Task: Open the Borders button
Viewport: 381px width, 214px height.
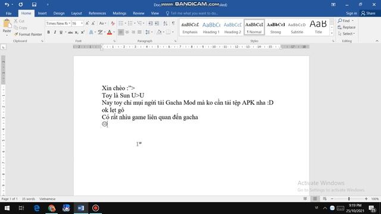Action: pyautogui.click(x=168, y=32)
